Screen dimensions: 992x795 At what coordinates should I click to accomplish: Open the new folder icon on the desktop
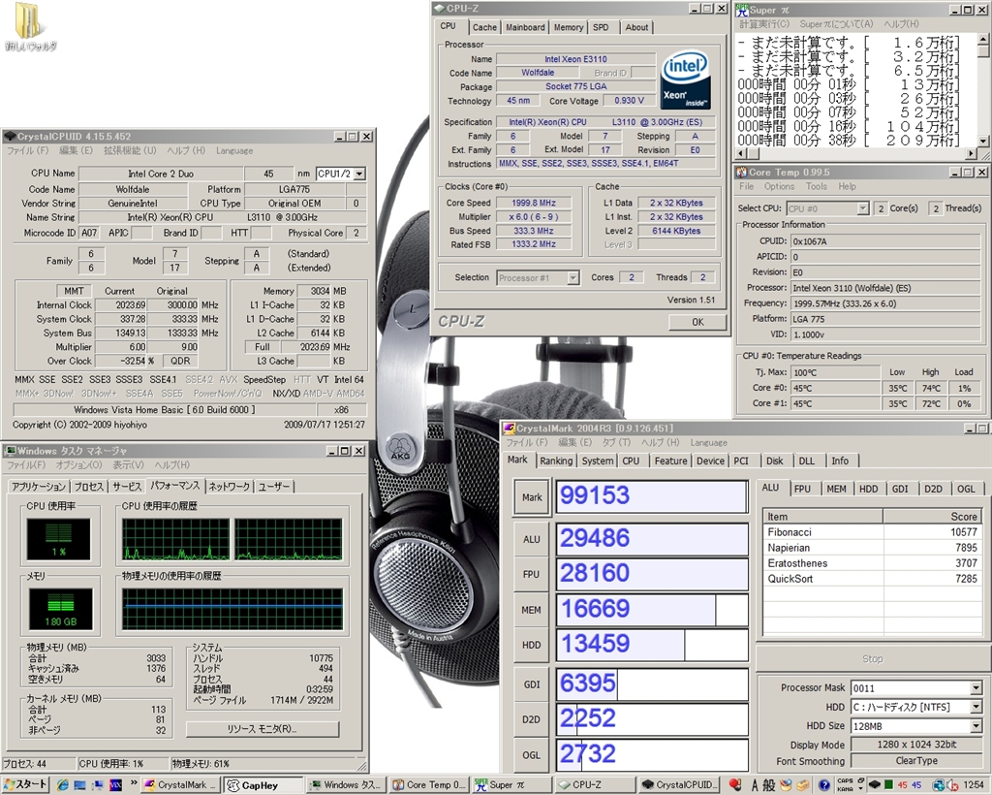click(x=30, y=28)
